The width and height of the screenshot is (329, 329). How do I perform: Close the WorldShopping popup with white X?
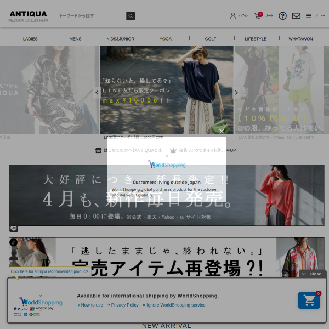tap(222, 132)
